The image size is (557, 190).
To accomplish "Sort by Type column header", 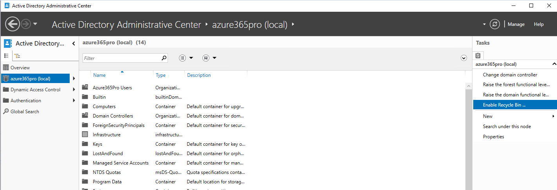I will tap(160, 75).
